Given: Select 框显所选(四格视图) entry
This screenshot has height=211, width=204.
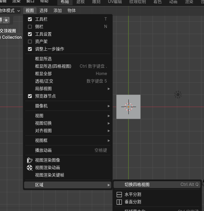Looking at the screenshot, I should 68,66.
